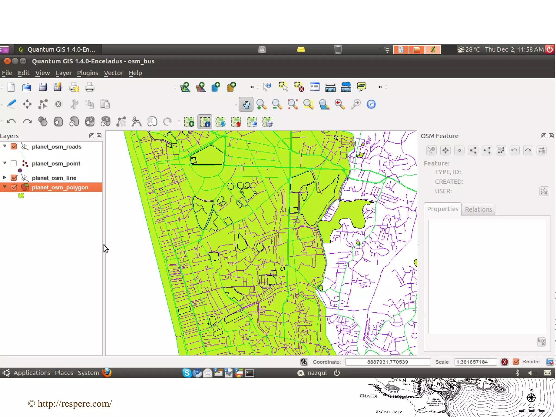Click the Add Vector Layer icon
556x417 pixels.
tap(185, 87)
